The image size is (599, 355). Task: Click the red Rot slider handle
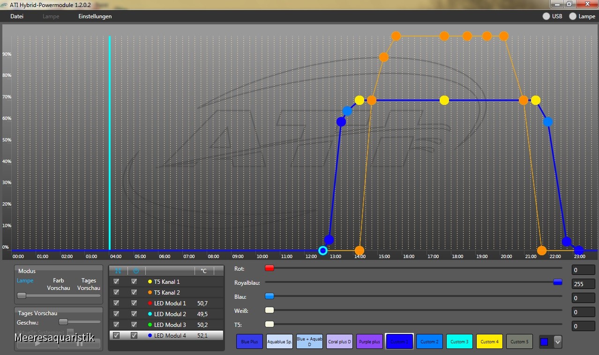click(270, 268)
